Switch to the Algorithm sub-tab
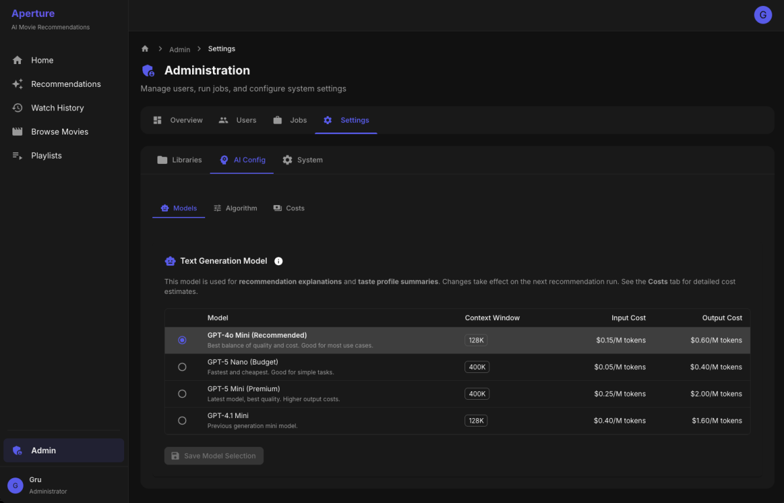 point(235,208)
